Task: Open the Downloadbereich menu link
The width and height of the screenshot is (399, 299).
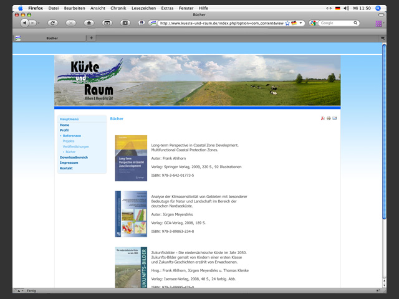Action: click(x=74, y=158)
